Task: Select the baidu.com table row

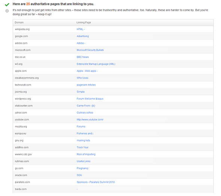Action: [113, 189]
